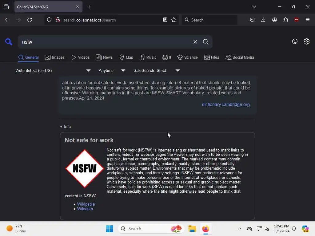Switch to the Images tab

[x=55, y=57]
